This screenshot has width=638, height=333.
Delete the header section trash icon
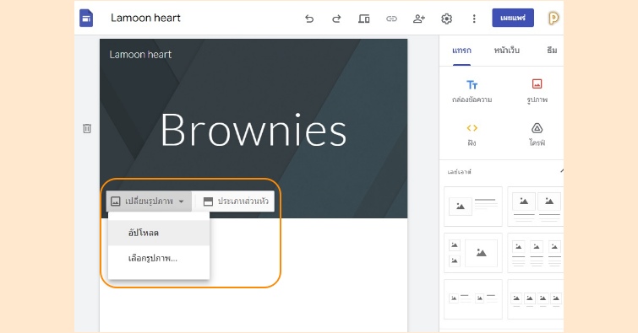[87, 129]
